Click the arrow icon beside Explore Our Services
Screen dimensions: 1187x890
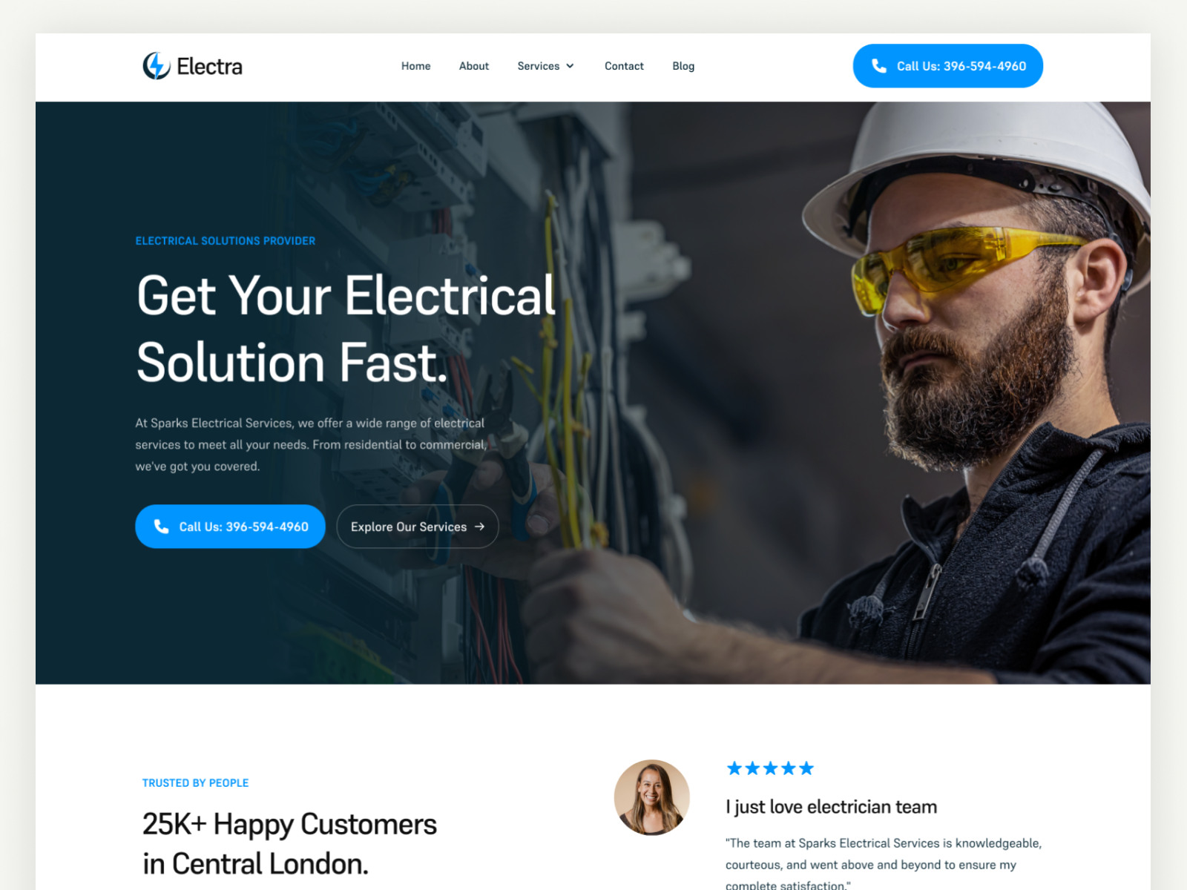[x=479, y=527]
